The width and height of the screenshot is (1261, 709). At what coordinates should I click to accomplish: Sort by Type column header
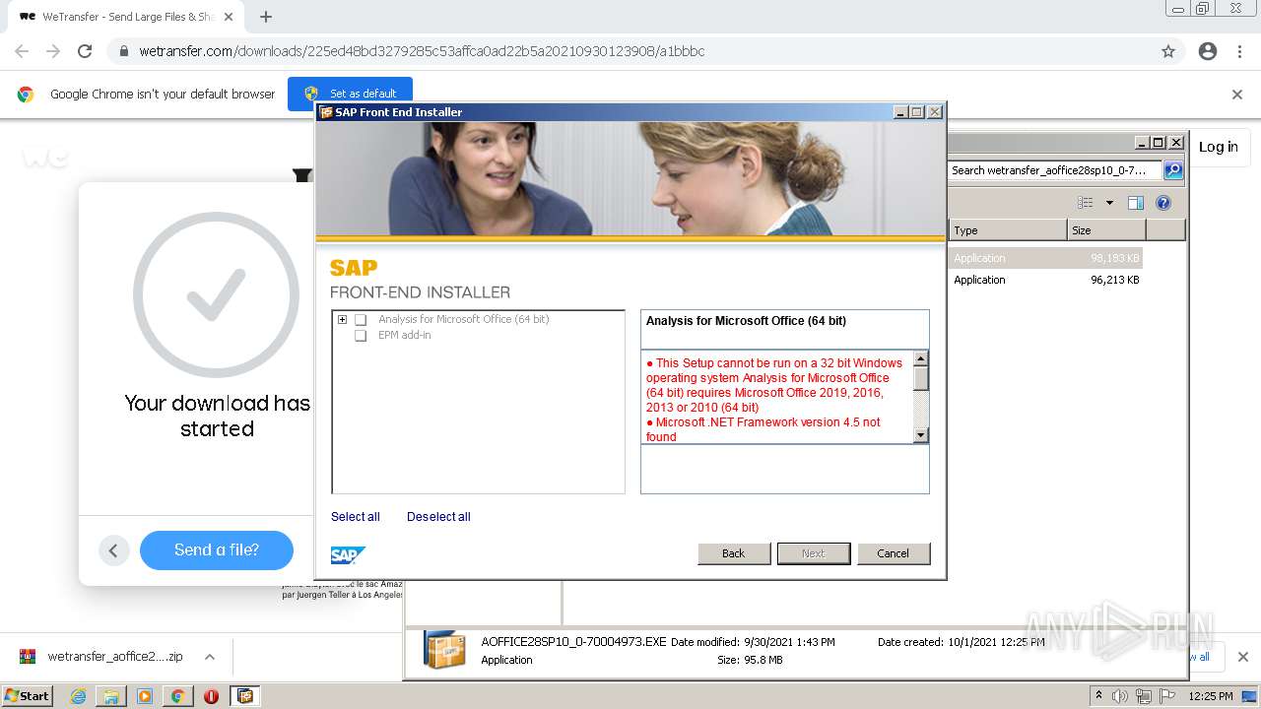pos(1008,230)
